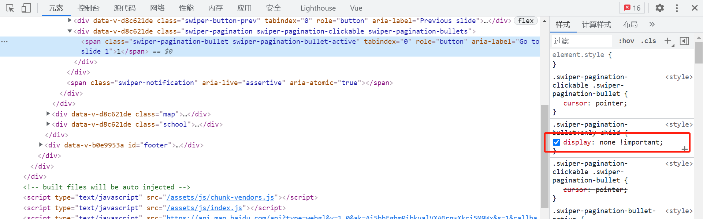This screenshot has width=703, height=219.
Task: Toggle the computed styles sidebar icon
Action: tap(684, 41)
